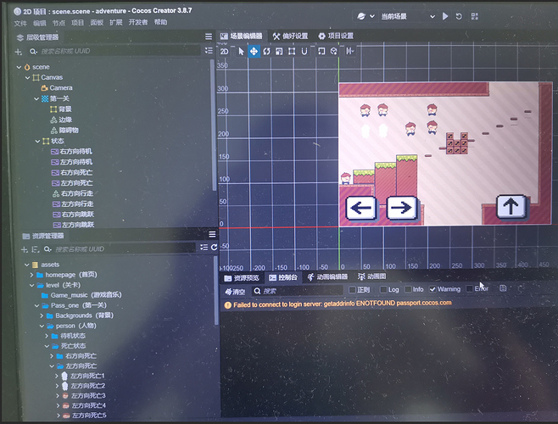Add an asset with assets plus icon
The height and width of the screenshot is (424, 558).
coord(25,249)
